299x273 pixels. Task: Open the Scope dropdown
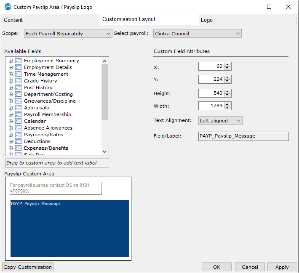tap(67, 34)
